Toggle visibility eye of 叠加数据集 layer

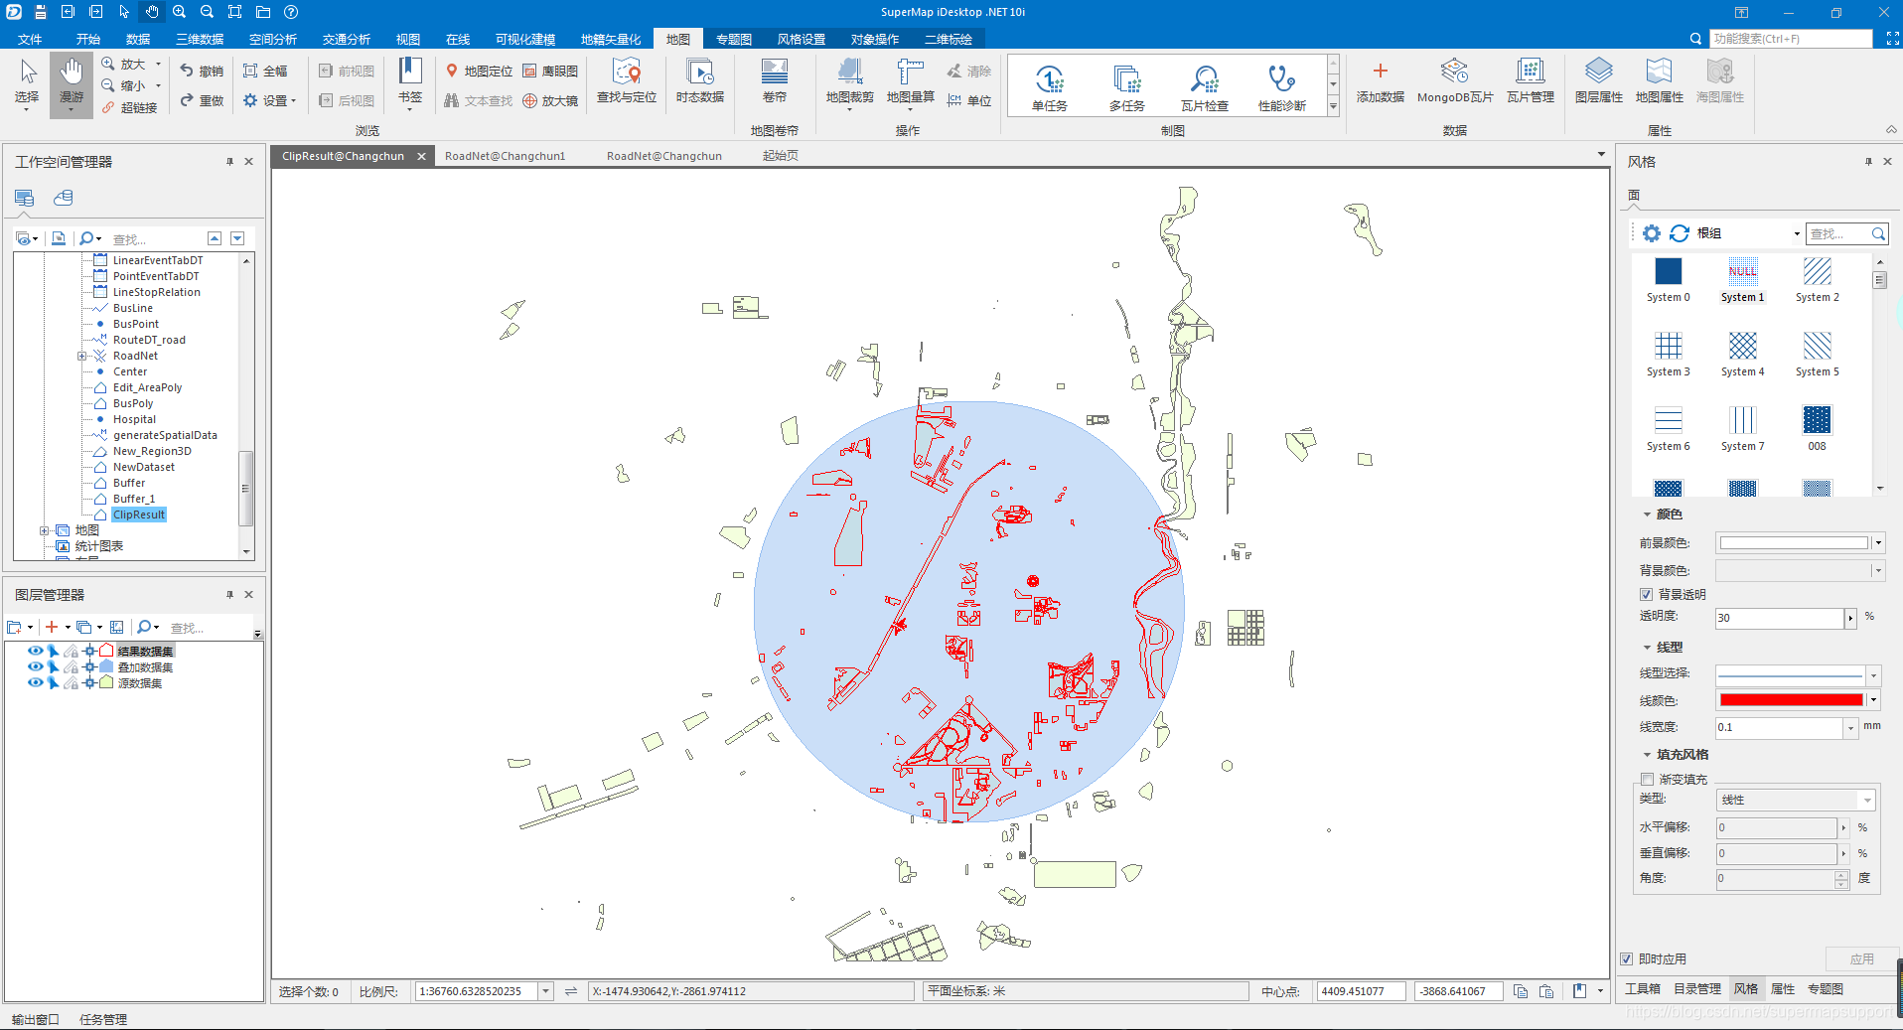point(35,666)
